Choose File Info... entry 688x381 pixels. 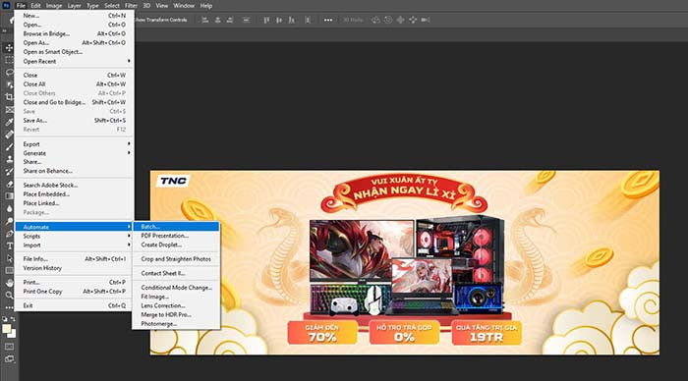[74, 258]
